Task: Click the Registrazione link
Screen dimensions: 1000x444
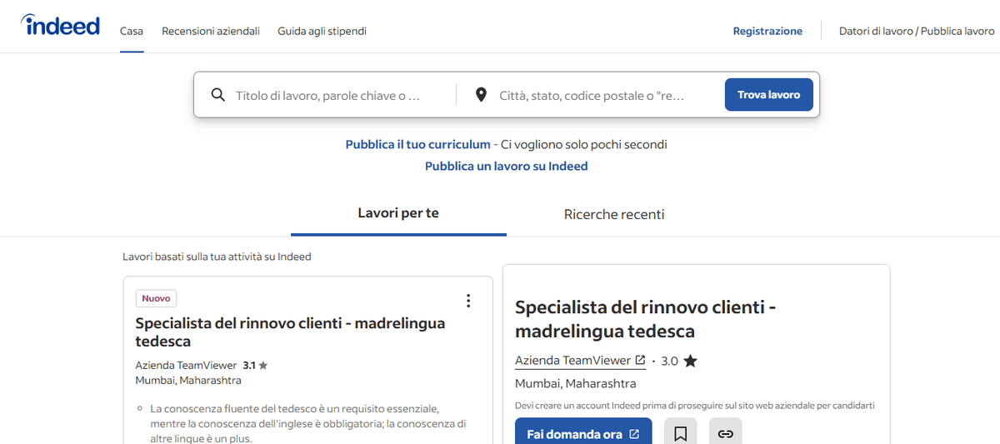Action: pos(767,31)
